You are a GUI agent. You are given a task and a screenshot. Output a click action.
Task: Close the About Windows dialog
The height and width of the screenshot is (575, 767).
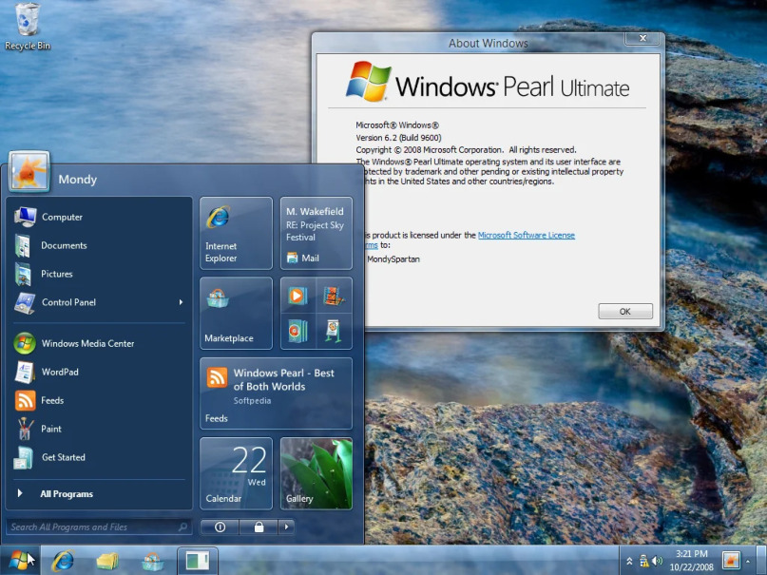(x=643, y=38)
